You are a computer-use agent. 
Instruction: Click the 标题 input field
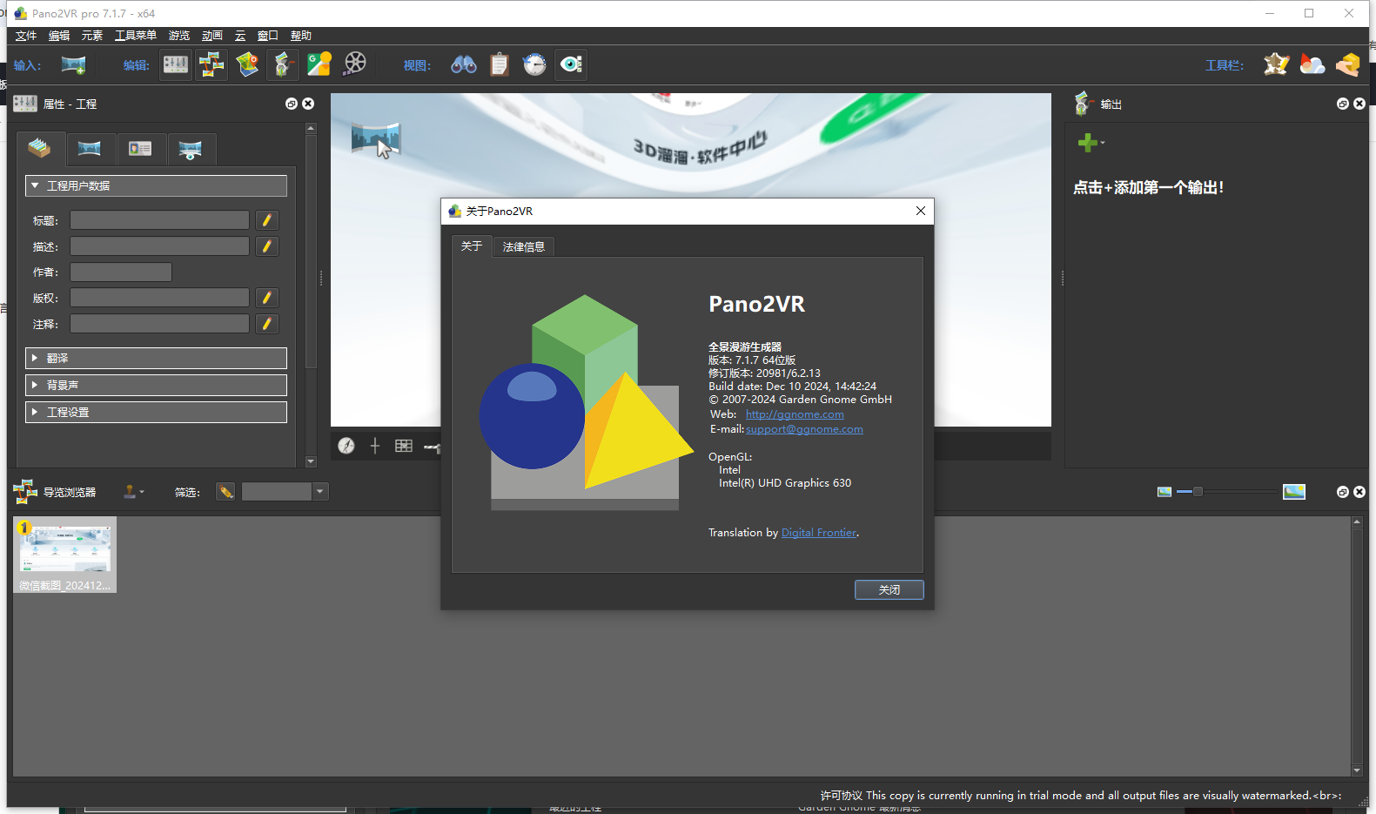(x=159, y=220)
